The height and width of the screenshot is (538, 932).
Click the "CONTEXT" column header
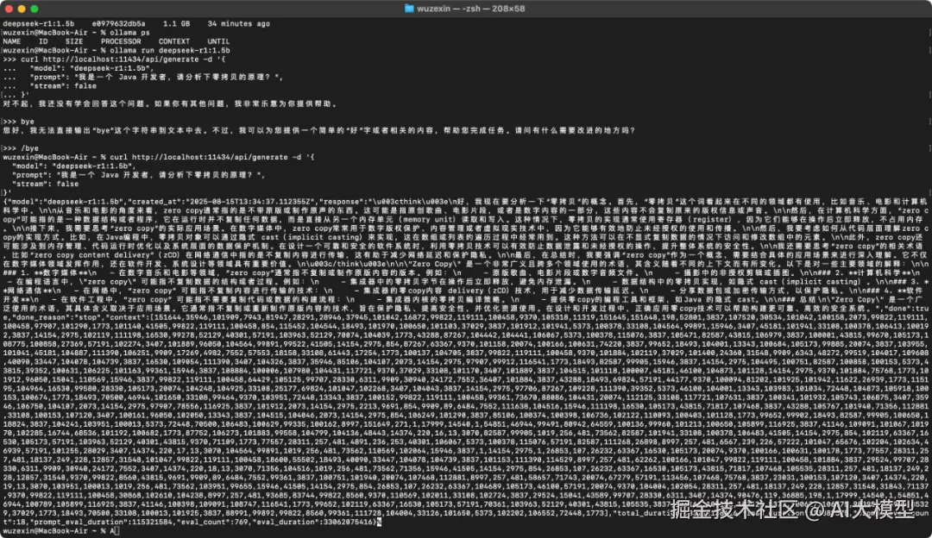pyautogui.click(x=174, y=41)
